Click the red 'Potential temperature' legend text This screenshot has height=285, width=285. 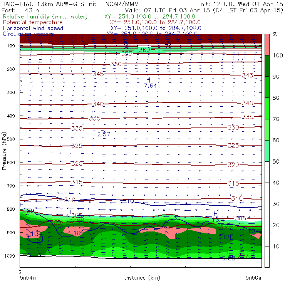pos(33,22)
